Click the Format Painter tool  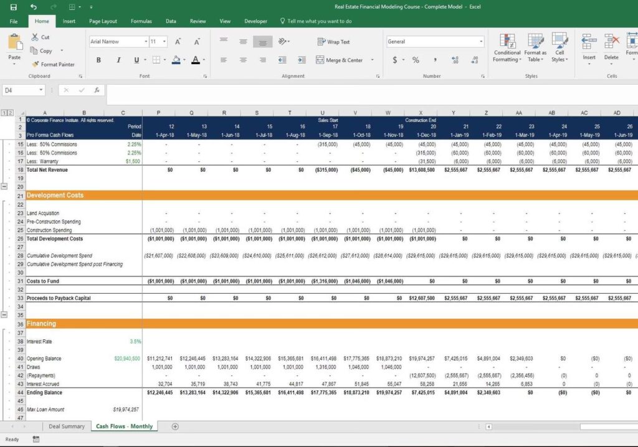click(x=53, y=64)
